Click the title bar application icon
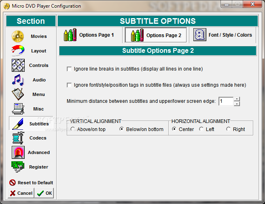Screen dimensions: 265x204 6,6
